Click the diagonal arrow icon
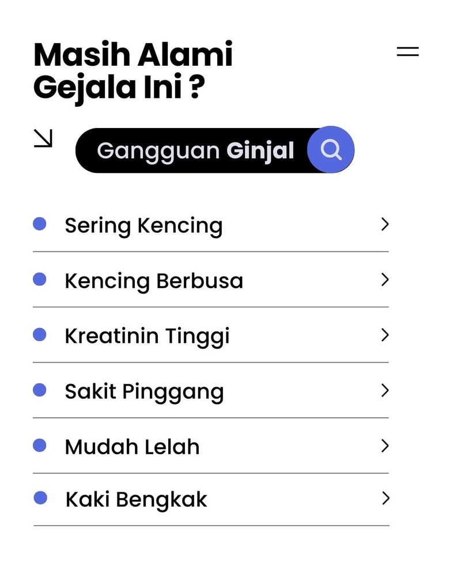Viewport: 461px width, 577px height. tap(43, 138)
